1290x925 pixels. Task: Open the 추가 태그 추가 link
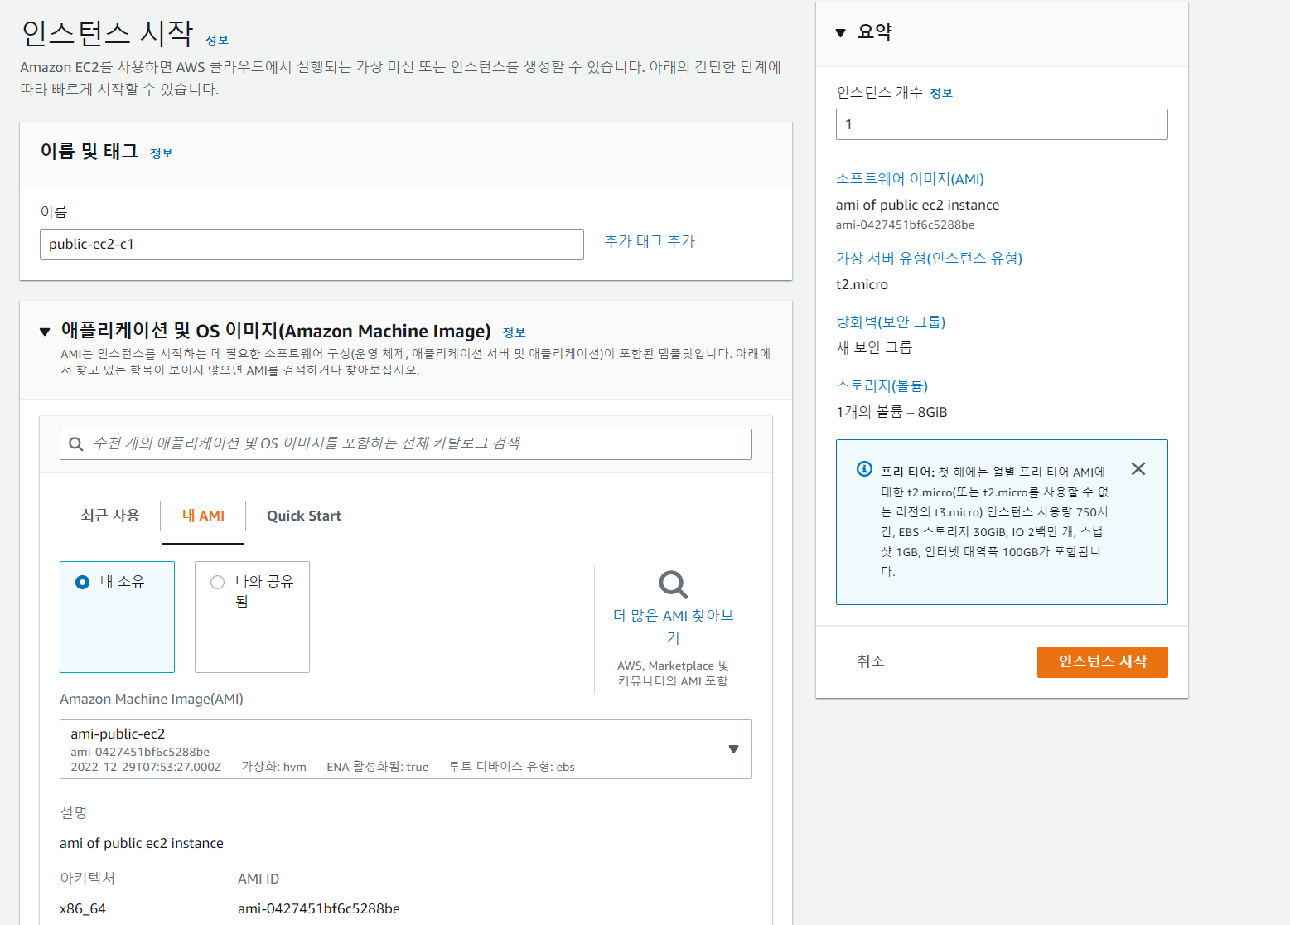click(649, 241)
